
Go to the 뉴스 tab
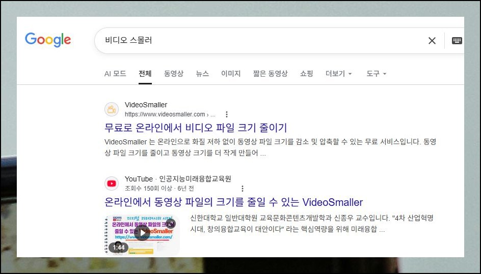pyautogui.click(x=202, y=74)
